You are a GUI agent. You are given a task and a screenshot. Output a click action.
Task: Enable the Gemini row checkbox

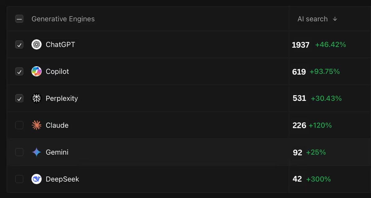[19, 152]
